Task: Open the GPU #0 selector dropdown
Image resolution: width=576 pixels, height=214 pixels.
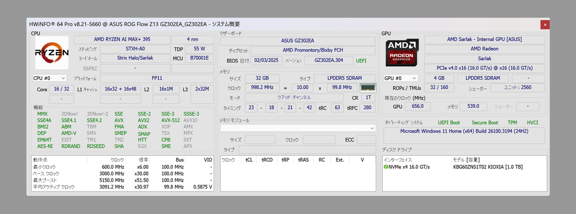Action: tap(401, 78)
